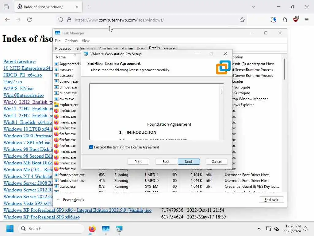Click the Task Manager taskbar icon
Image resolution: width=314 pixels, height=236 pixels.
(106, 229)
